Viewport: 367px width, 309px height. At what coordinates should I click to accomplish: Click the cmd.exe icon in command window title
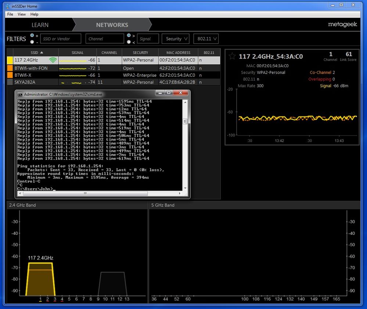[x=20, y=94]
